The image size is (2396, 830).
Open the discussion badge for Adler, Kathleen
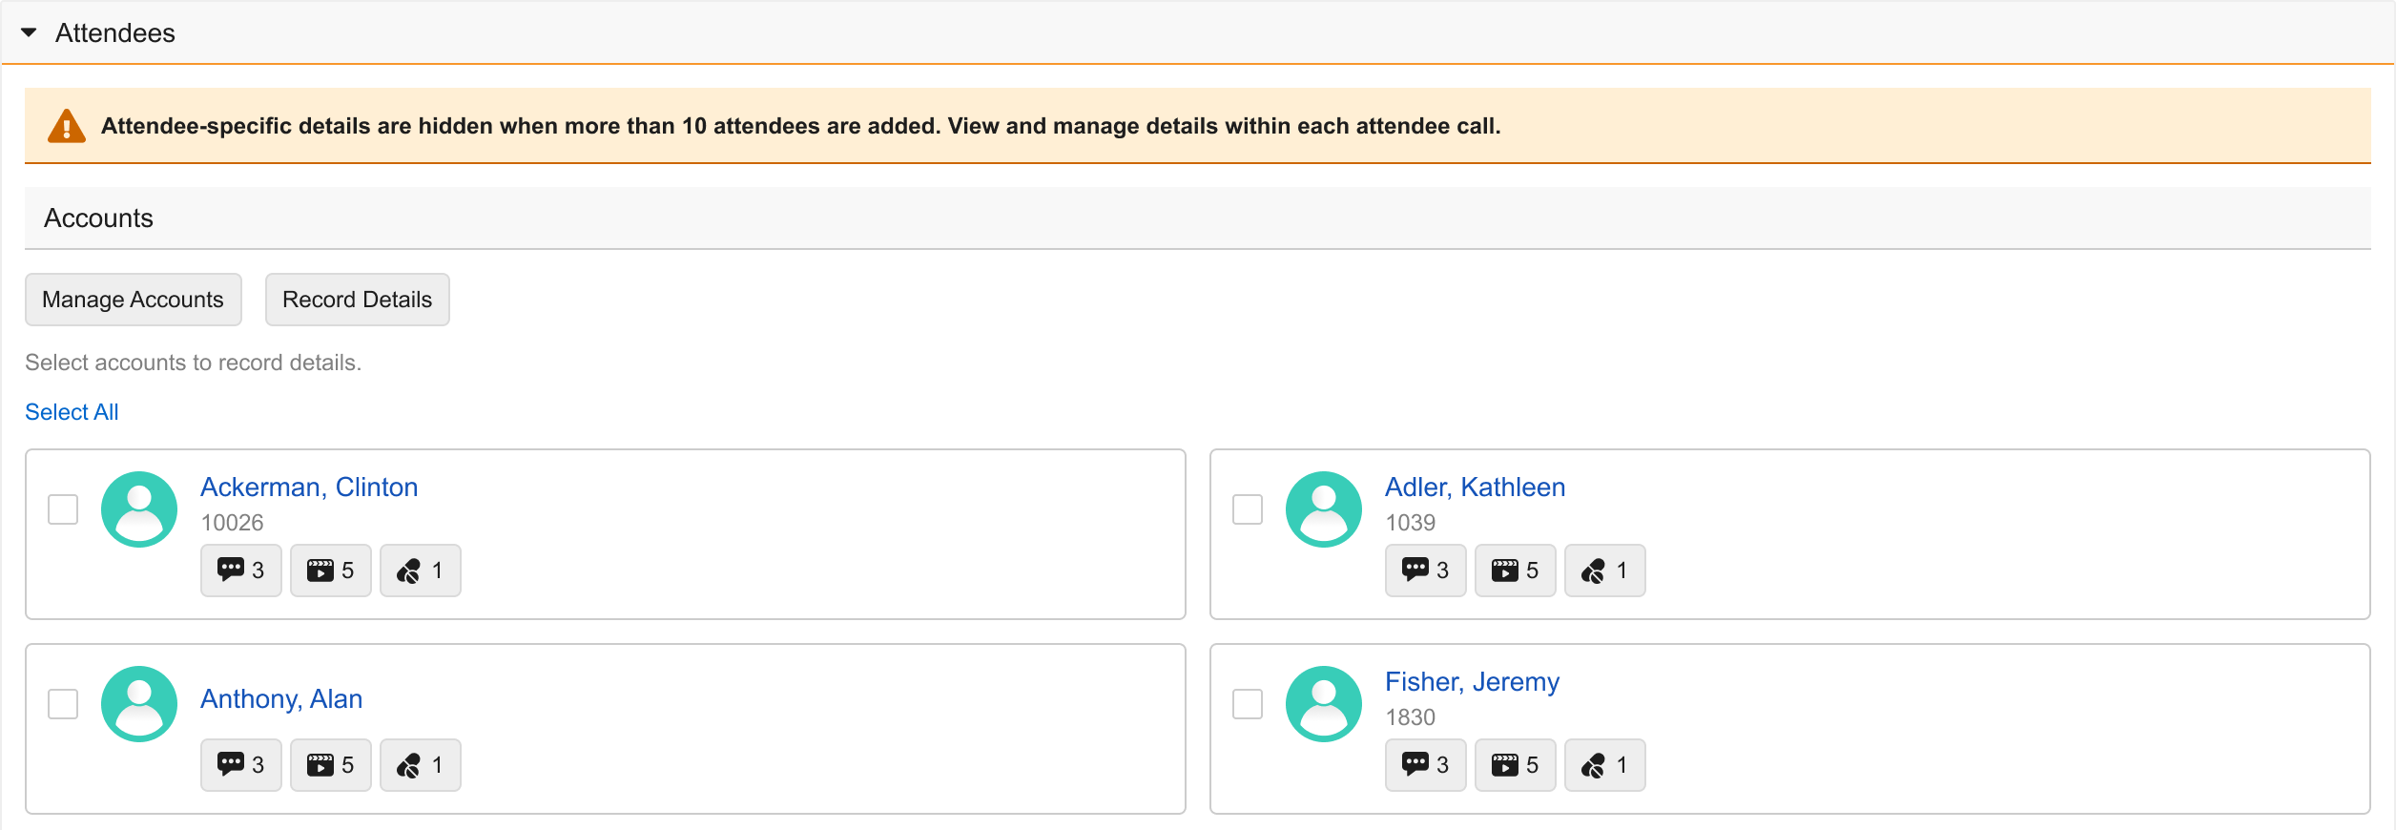[1425, 571]
